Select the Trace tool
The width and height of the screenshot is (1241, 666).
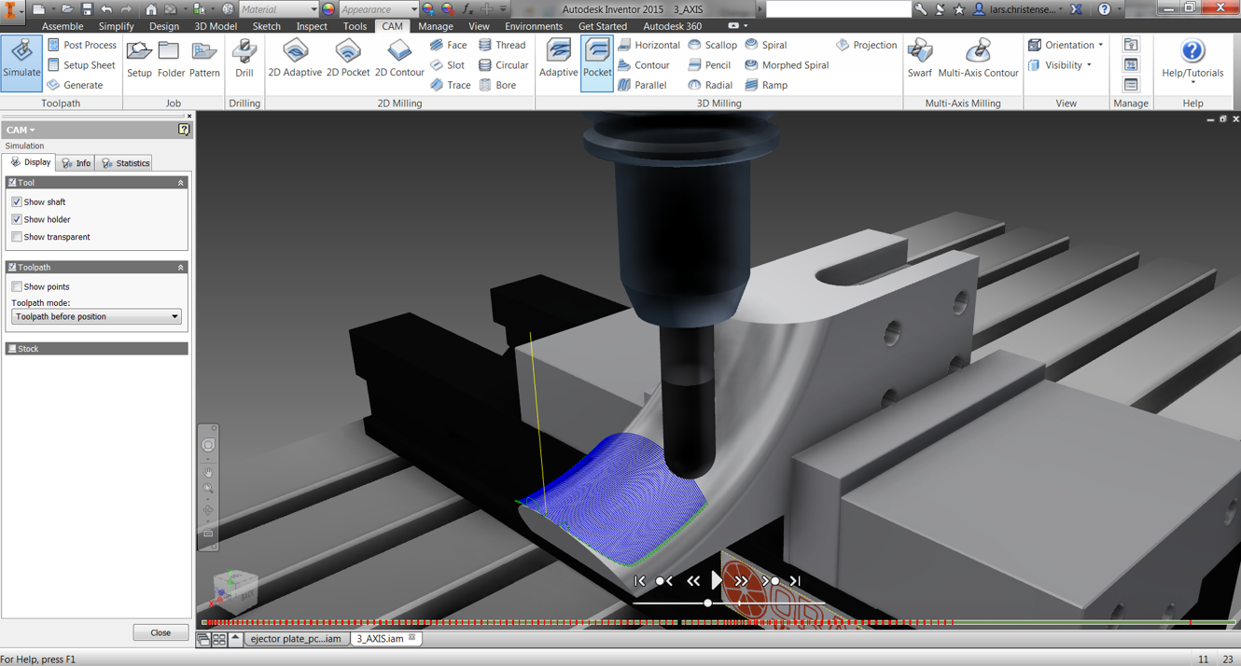pyautogui.click(x=450, y=85)
